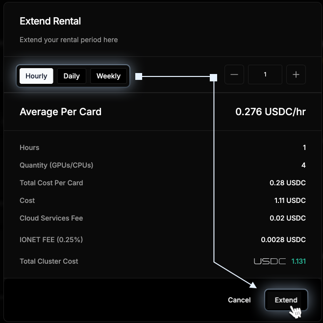
Task: Select the 1.11 USDC cost value
Action: (x=290, y=200)
